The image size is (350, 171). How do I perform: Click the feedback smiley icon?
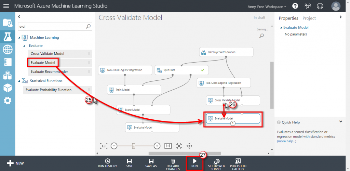tap(320, 6)
